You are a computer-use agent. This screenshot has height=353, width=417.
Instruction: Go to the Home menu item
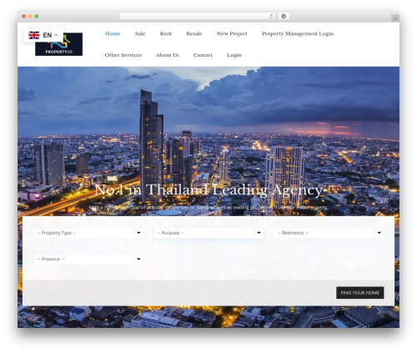tap(113, 33)
